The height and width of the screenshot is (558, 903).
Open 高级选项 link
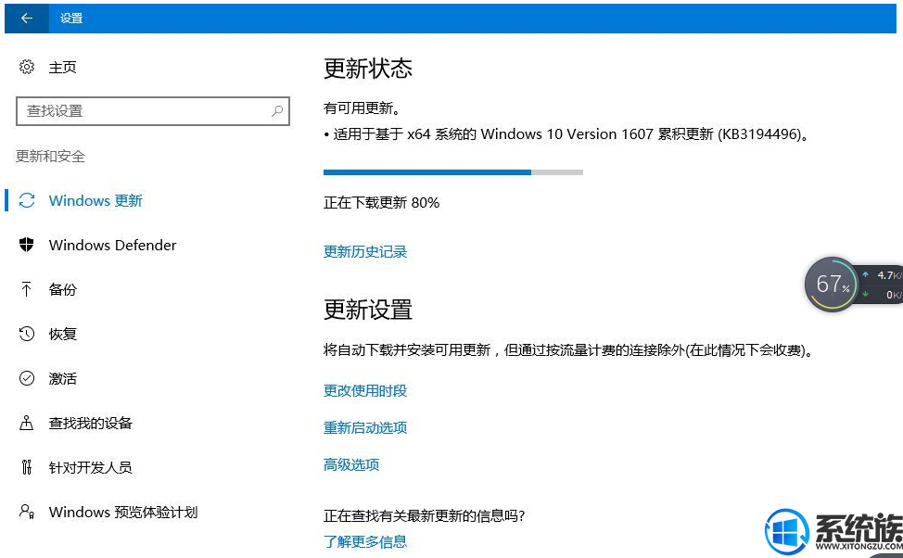[x=351, y=464]
